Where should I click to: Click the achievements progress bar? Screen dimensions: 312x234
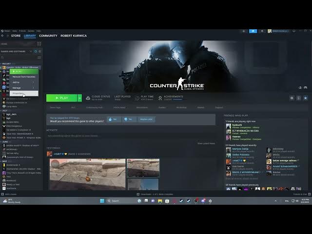pyautogui.click(x=177, y=99)
